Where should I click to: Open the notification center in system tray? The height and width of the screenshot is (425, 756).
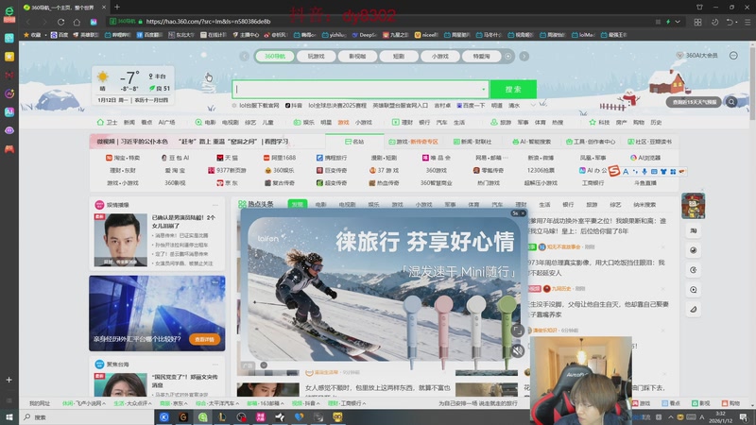tap(744, 416)
